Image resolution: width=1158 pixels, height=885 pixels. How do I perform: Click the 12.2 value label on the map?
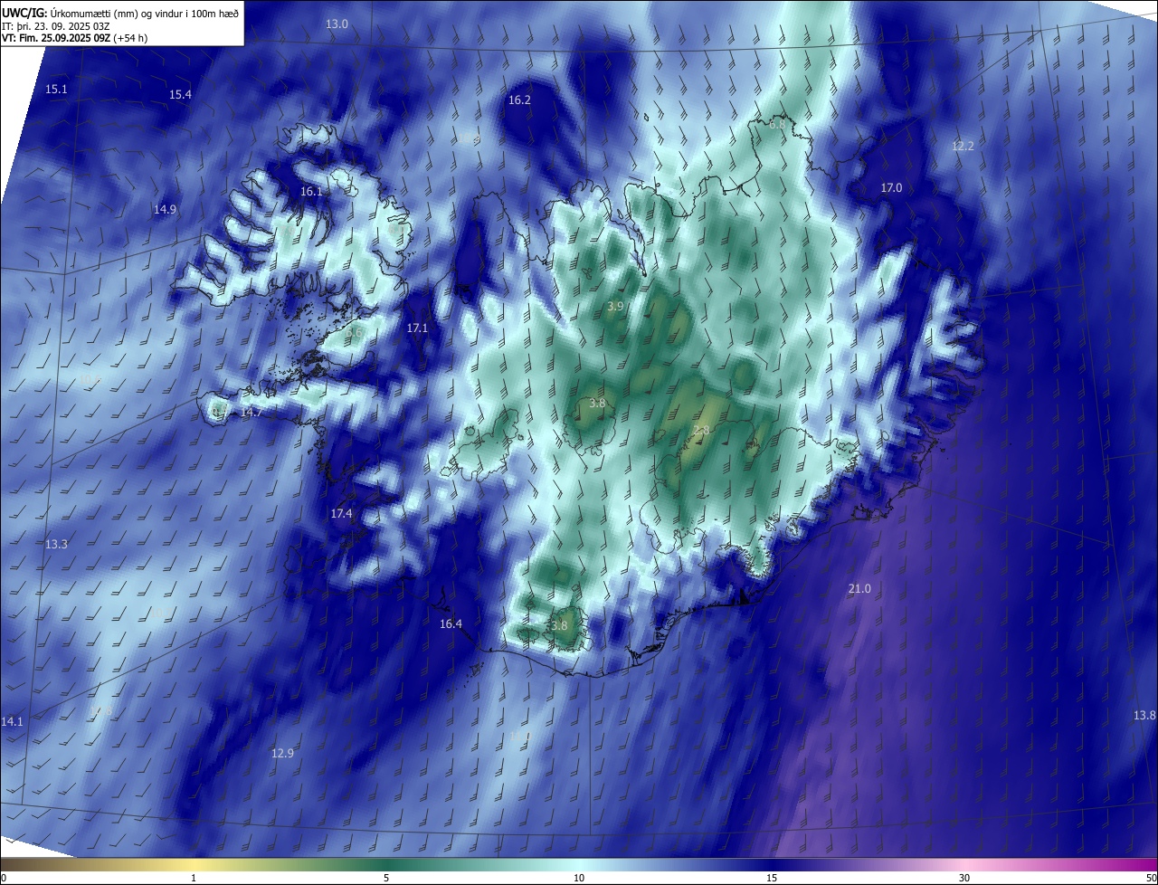click(963, 146)
